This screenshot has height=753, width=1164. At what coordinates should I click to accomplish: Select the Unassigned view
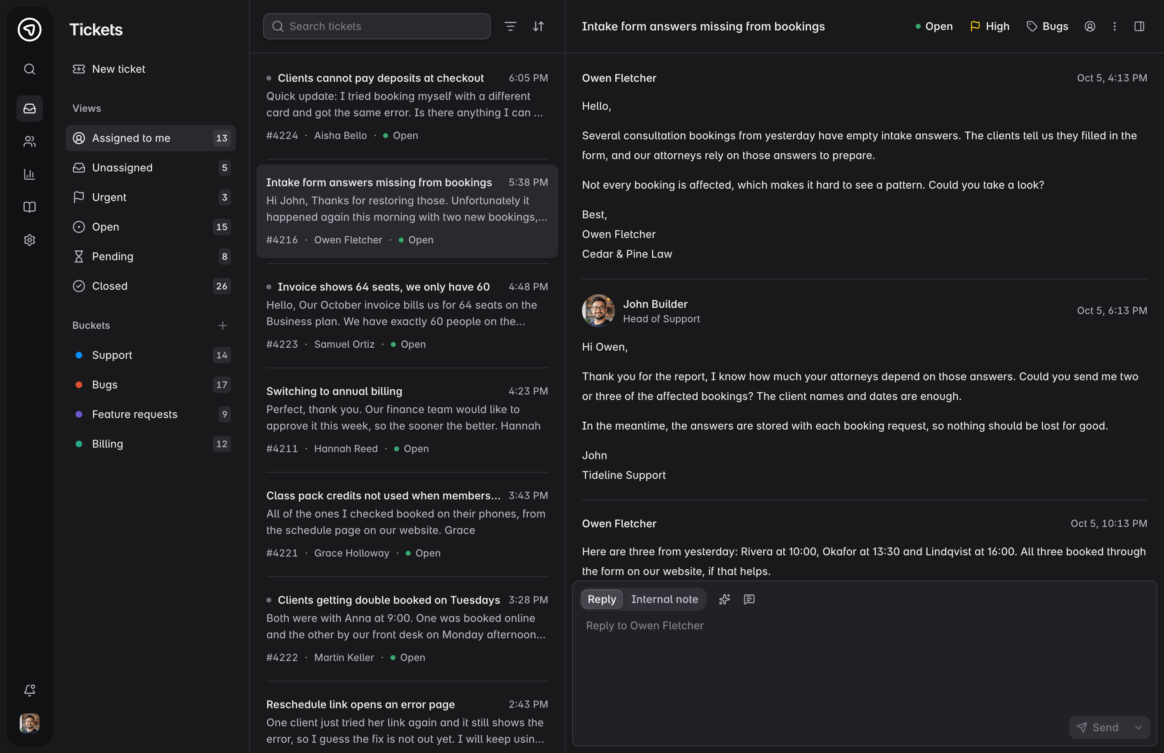(x=150, y=168)
